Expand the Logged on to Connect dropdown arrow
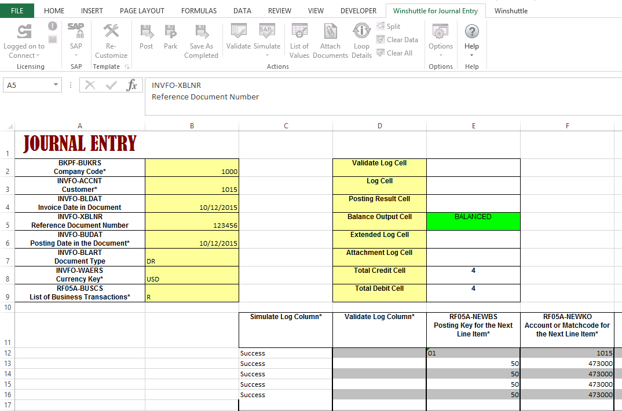This screenshot has height=411, width=622. click(38, 56)
